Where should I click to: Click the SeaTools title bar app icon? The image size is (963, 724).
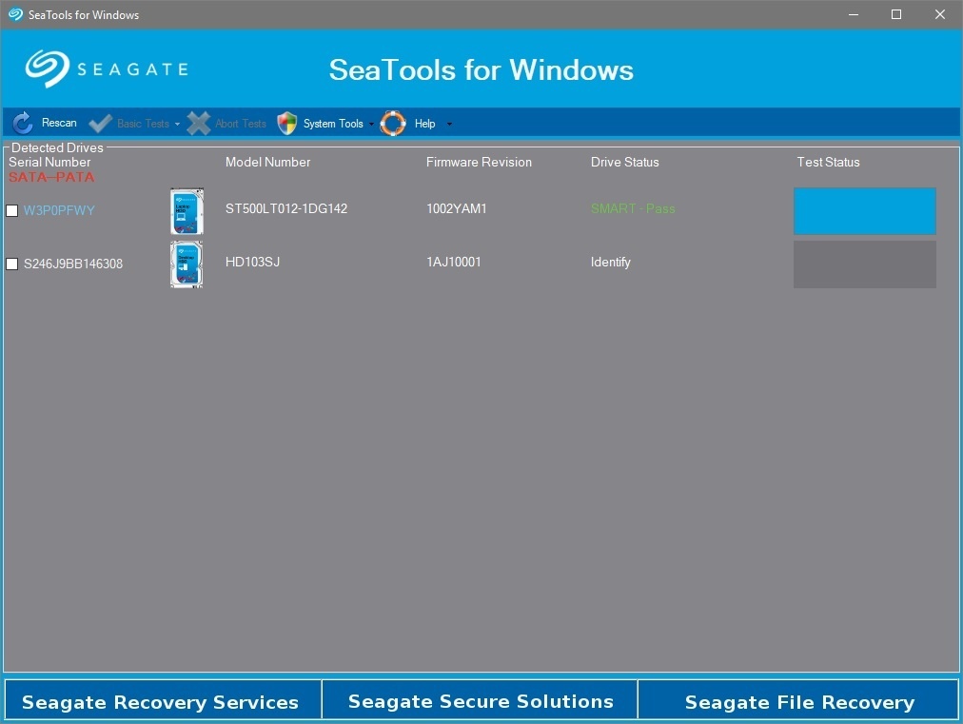[x=15, y=14]
